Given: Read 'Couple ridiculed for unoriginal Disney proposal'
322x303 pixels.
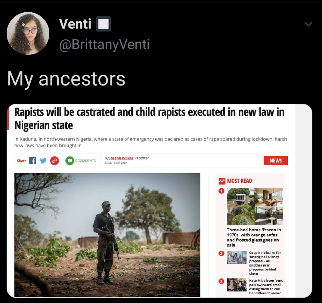Looking at the screenshot, I should [x=265, y=263].
